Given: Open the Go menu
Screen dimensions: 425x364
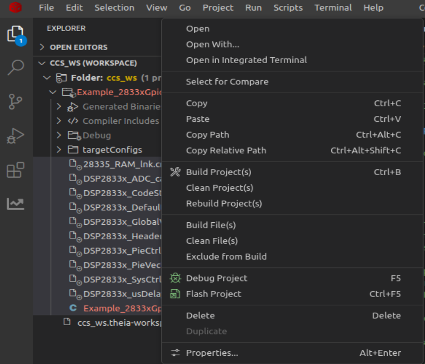Looking at the screenshot, I should point(185,8).
